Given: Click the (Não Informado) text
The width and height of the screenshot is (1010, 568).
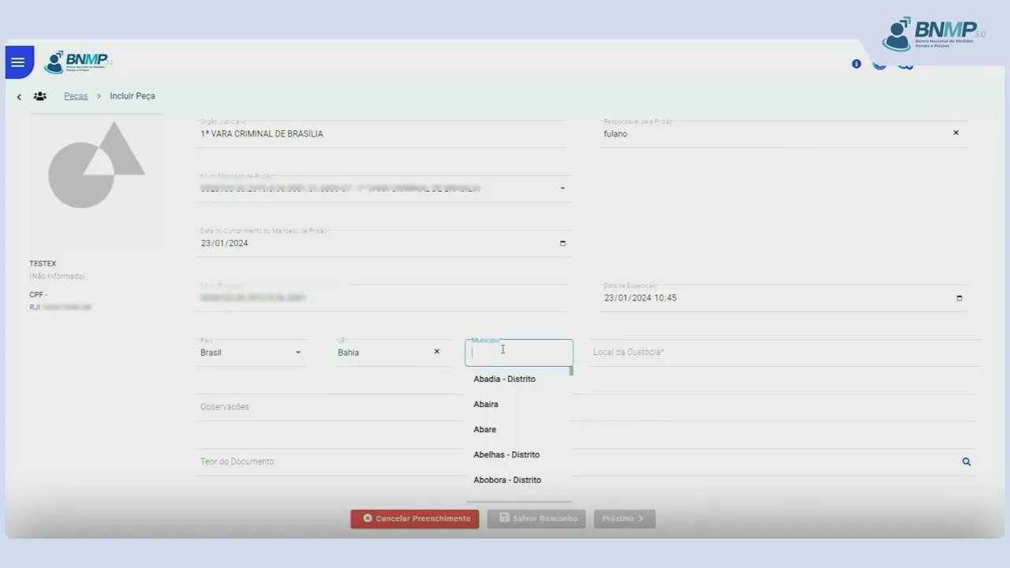Looking at the screenshot, I should pos(58,276).
